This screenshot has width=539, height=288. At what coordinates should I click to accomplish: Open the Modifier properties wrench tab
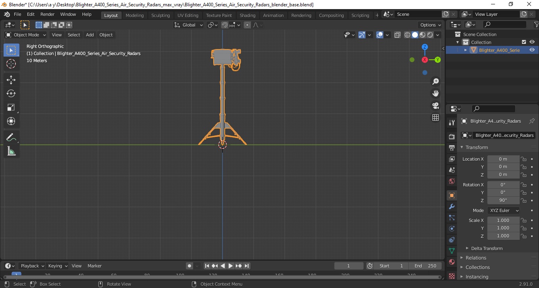(x=451, y=207)
